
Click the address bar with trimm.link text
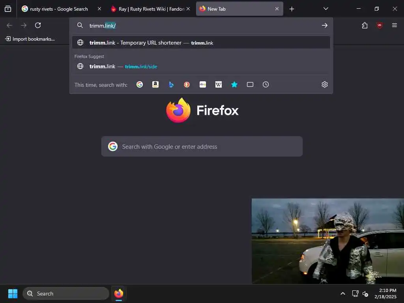[x=201, y=26]
